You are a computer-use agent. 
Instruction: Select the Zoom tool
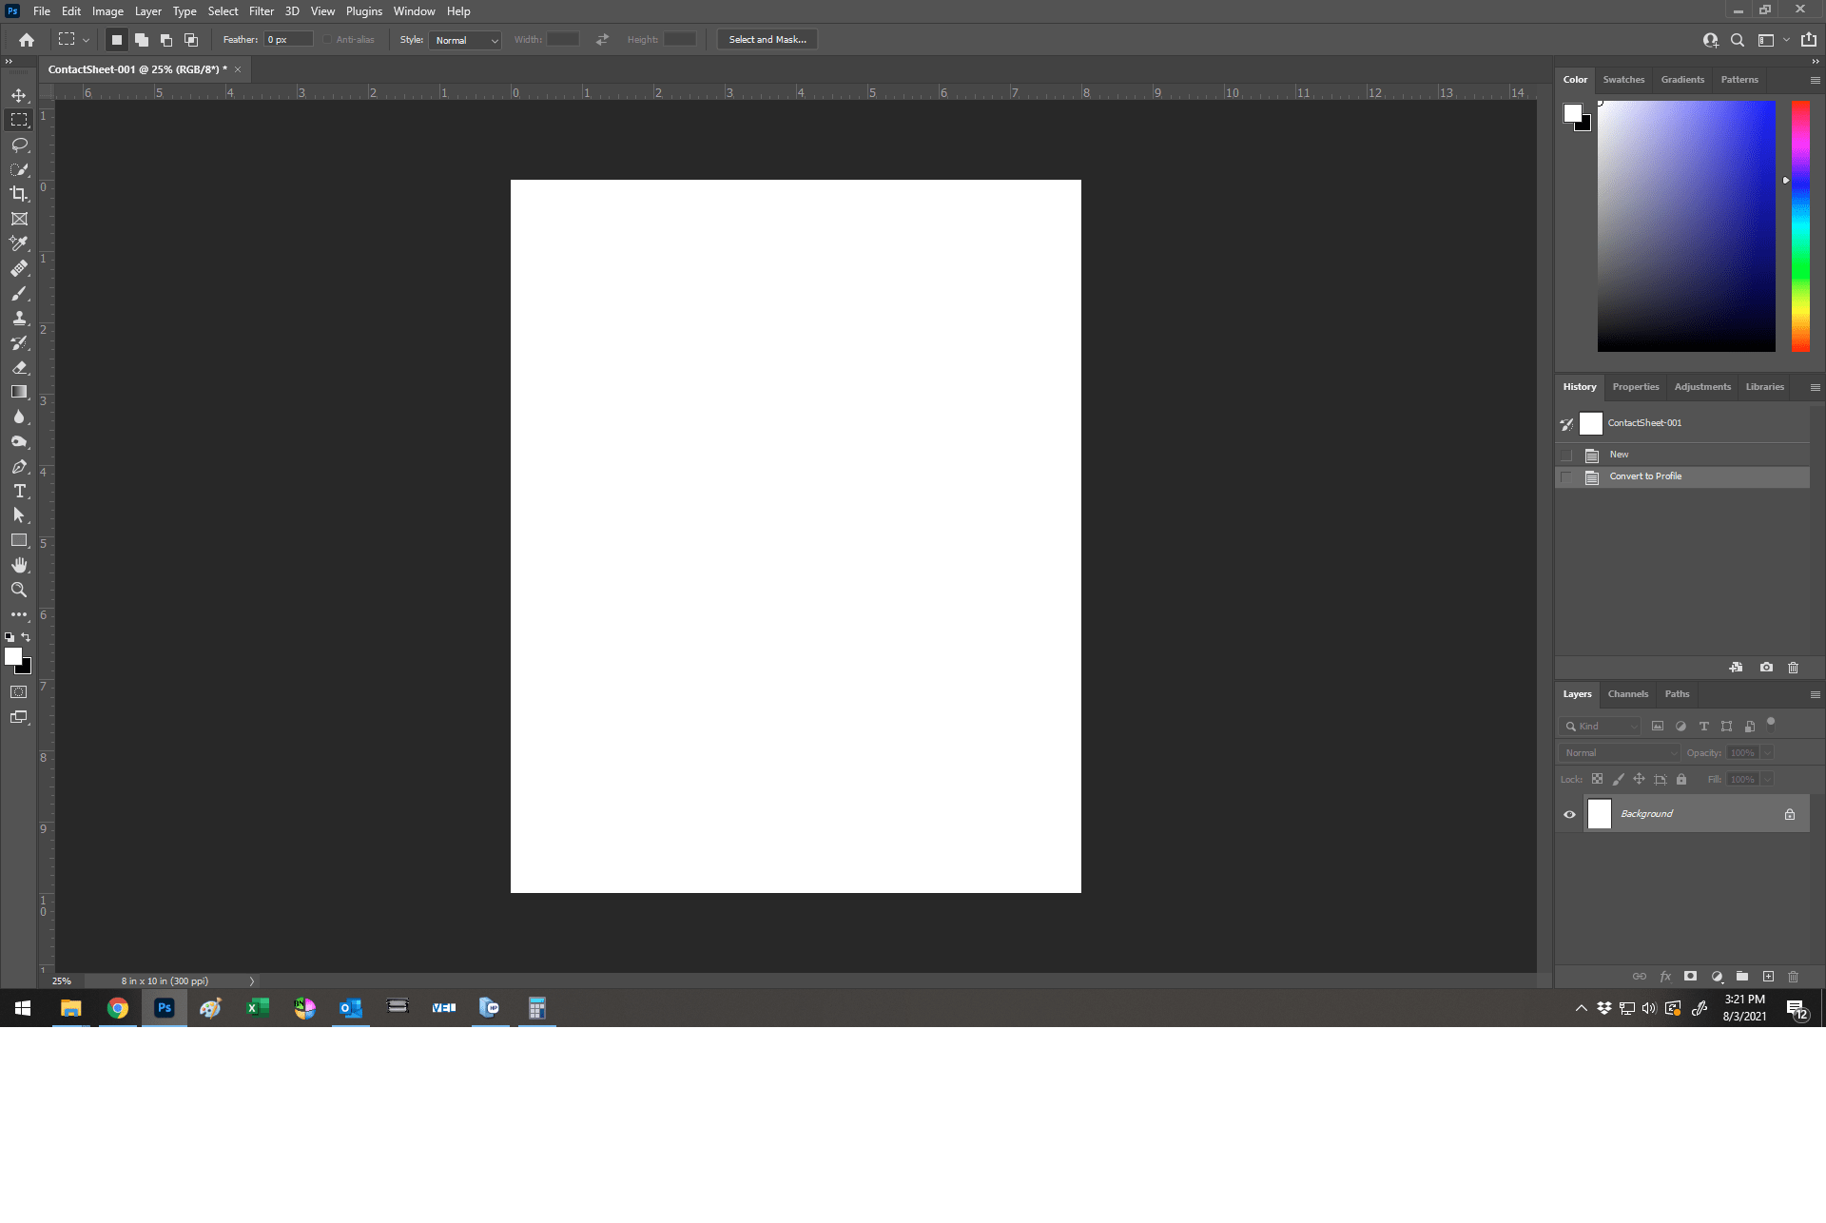point(19,590)
